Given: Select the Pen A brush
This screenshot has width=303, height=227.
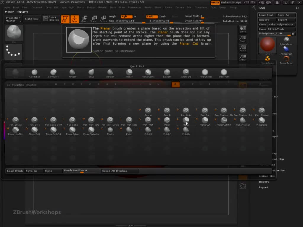Looking at the screenshot, I should (148, 112).
